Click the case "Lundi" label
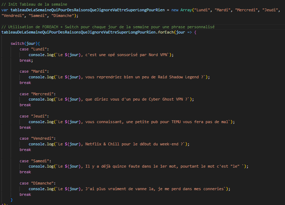285x205 pixels. pos(35,49)
